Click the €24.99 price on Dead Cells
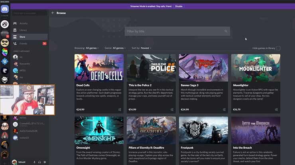Screen dimensions: 295x165 81,110
